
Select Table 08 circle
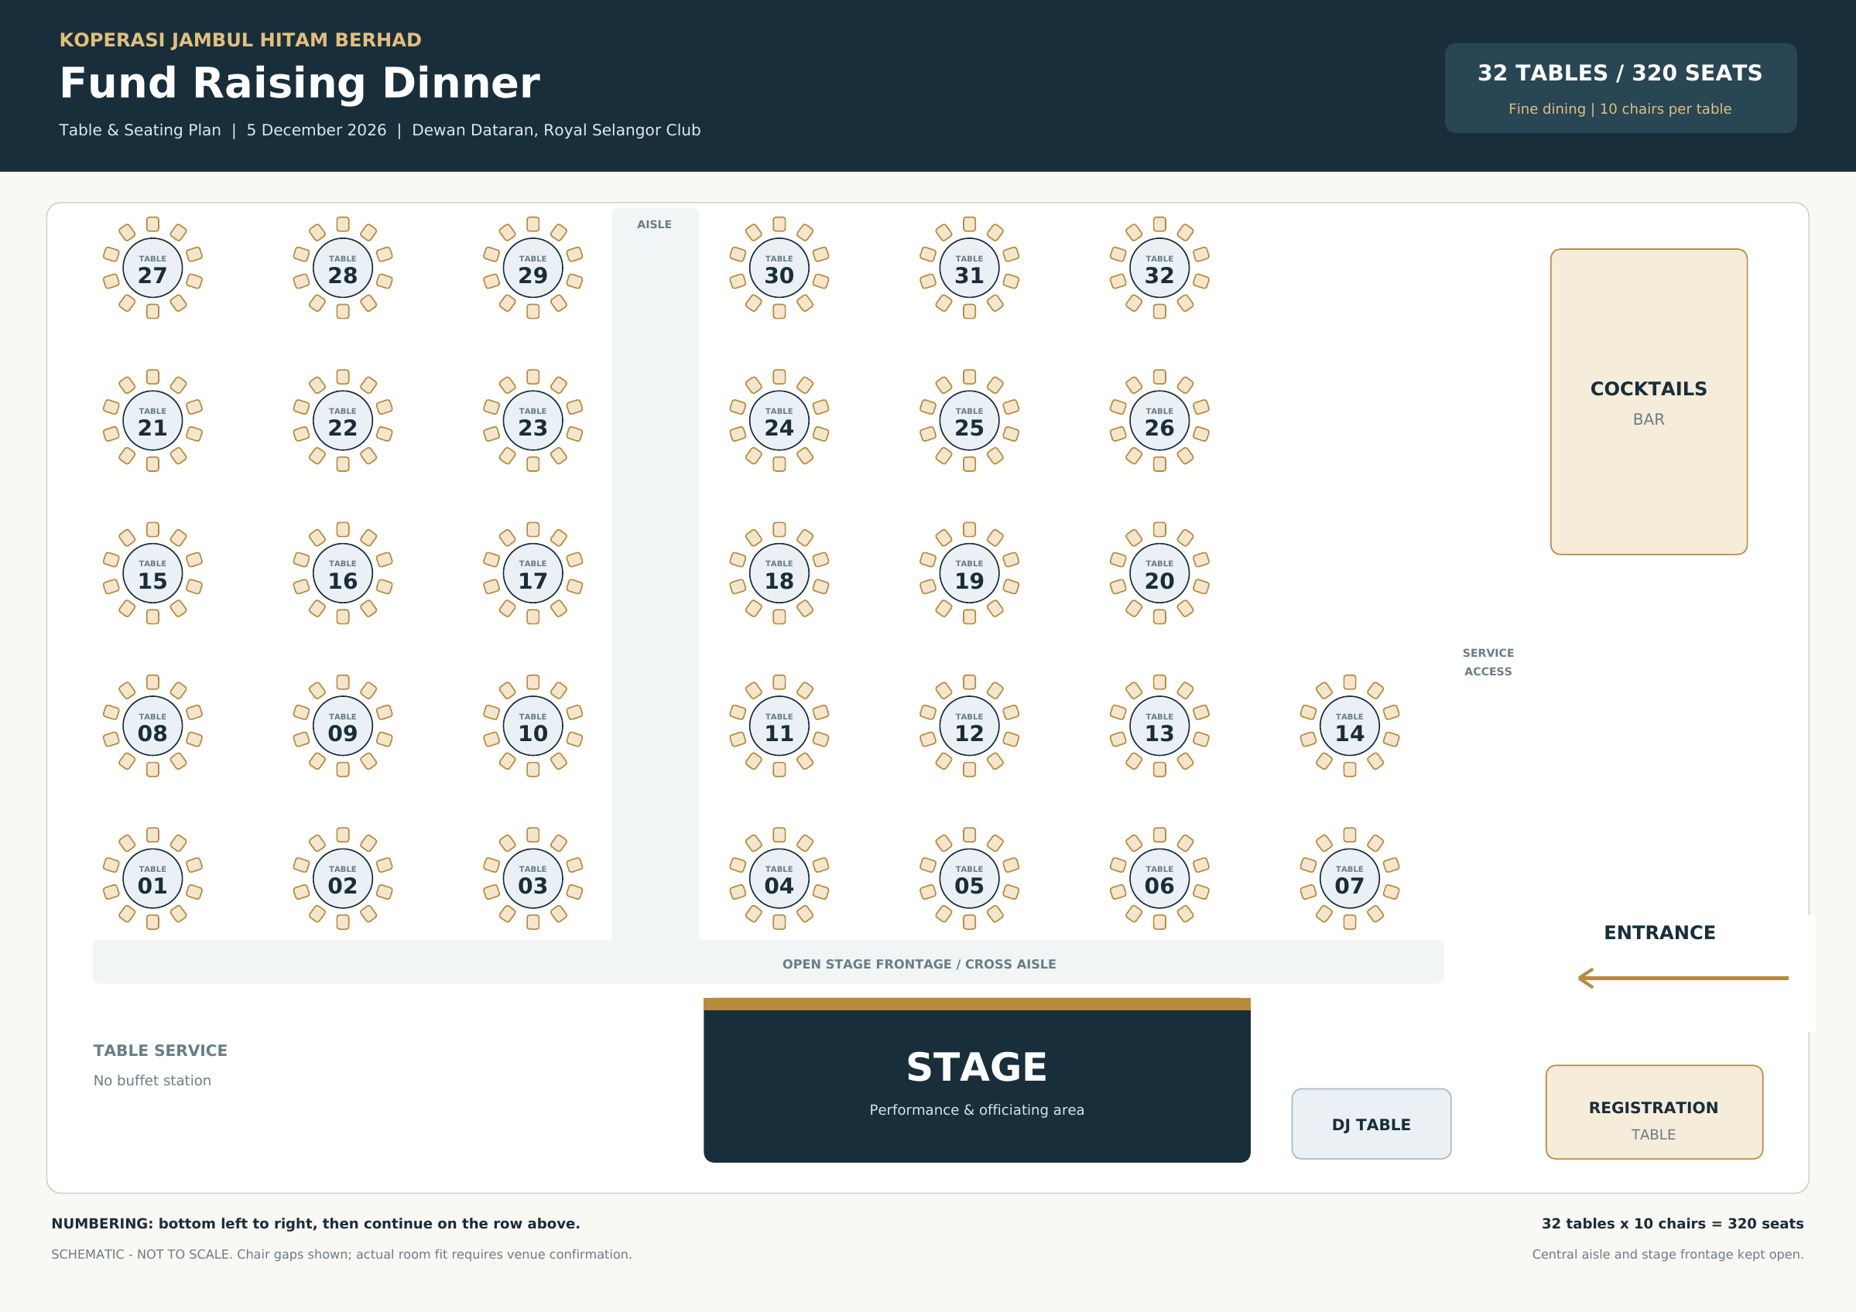[x=152, y=726]
